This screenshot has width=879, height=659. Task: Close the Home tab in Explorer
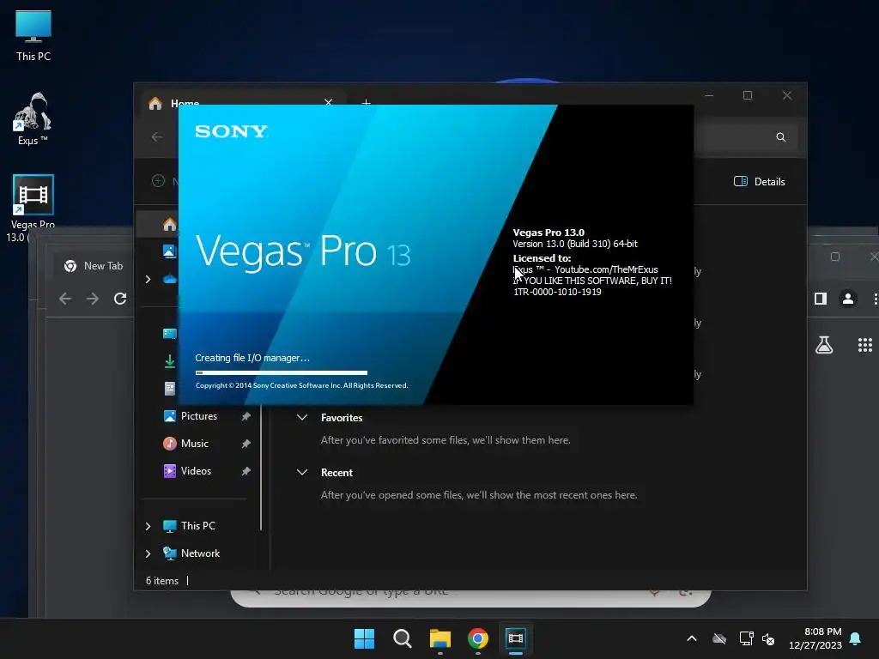point(329,103)
